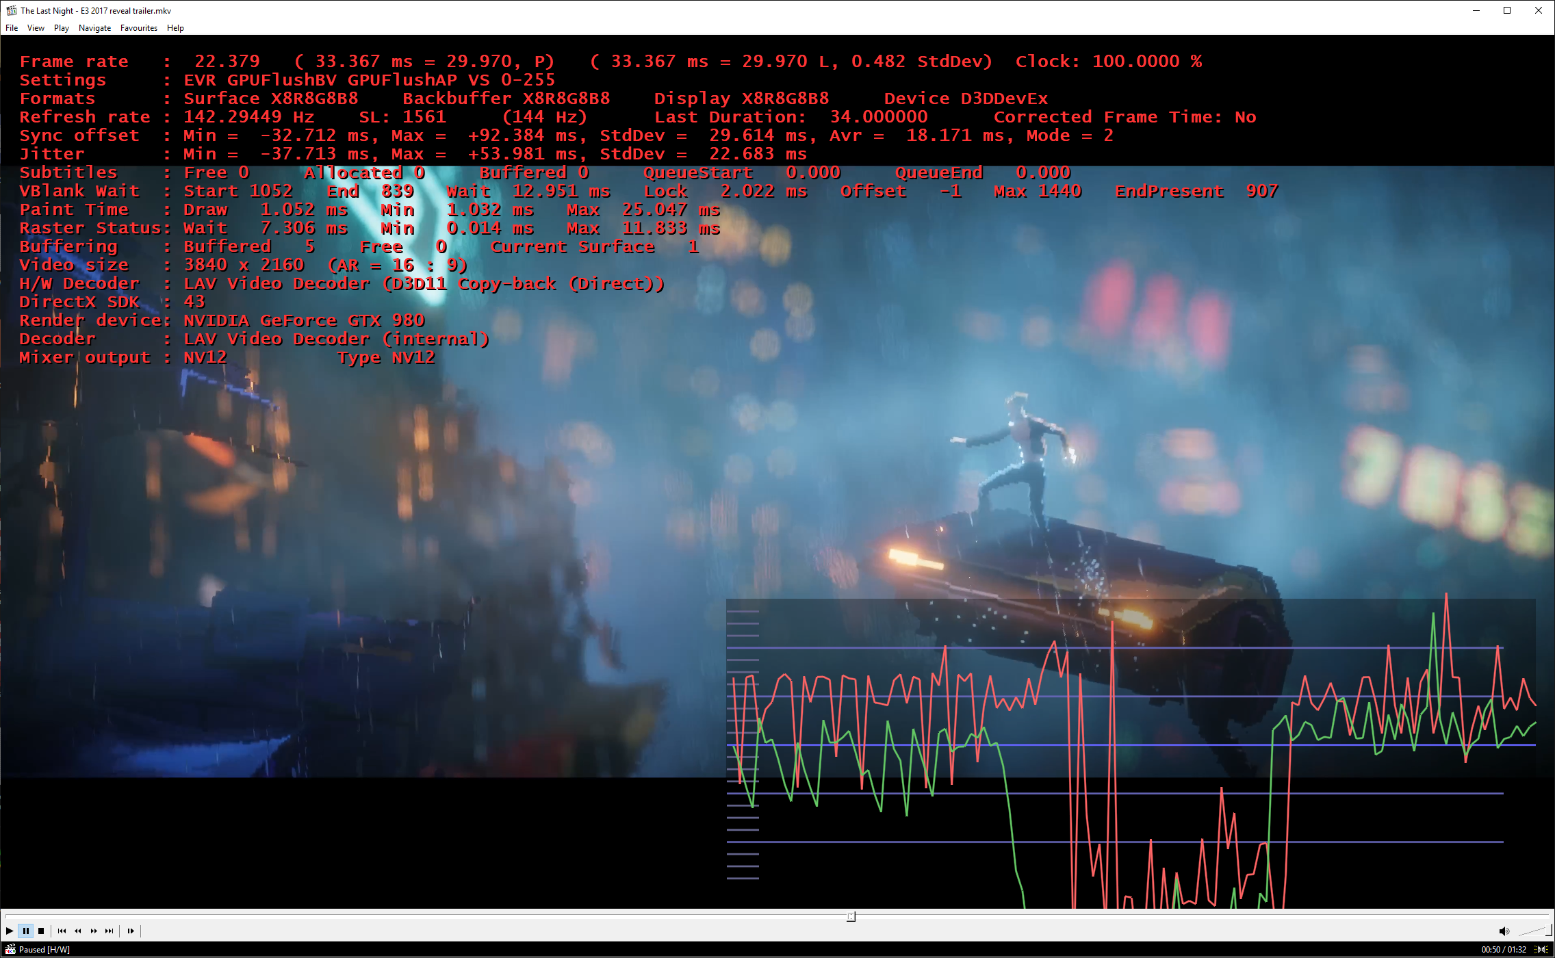Click the MPC-HC title bar app icon
This screenshot has height=958, width=1555.
[11, 10]
